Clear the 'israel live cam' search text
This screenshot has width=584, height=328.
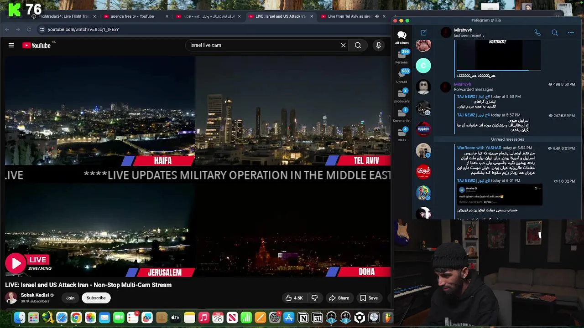pos(344,45)
